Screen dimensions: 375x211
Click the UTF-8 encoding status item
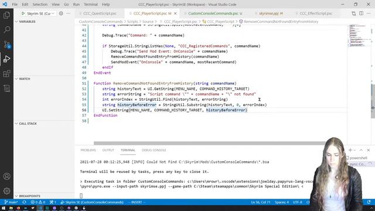[x=298, y=202]
